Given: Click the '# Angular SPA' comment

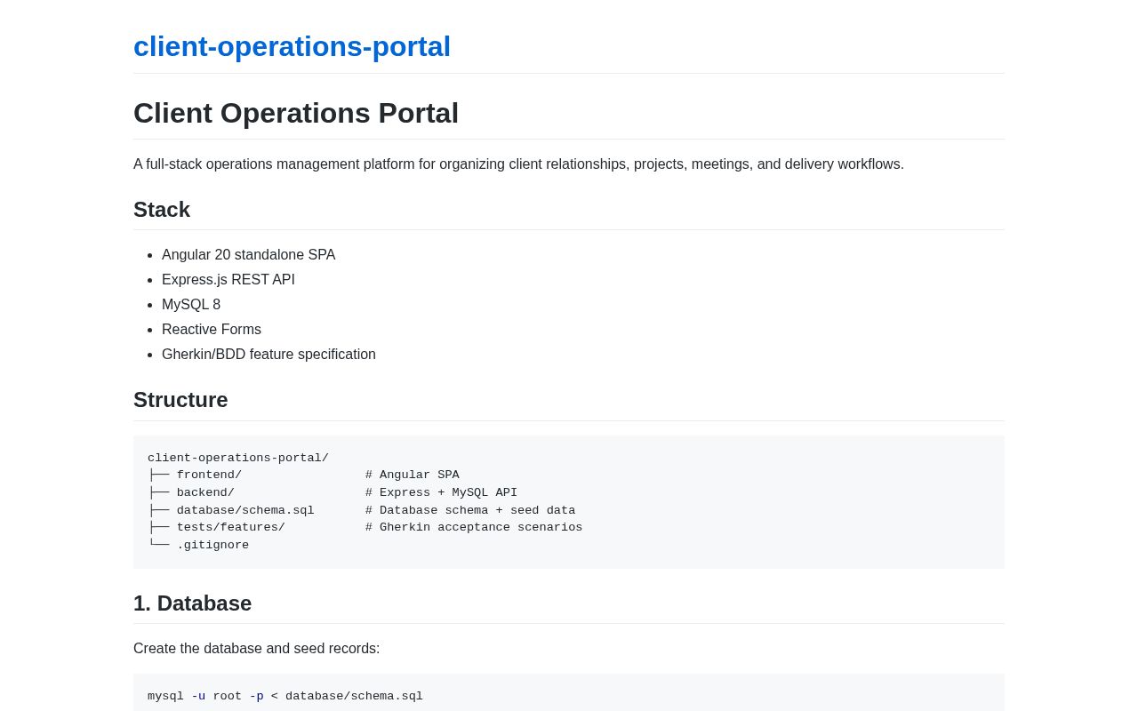Looking at the screenshot, I should 413,475.
